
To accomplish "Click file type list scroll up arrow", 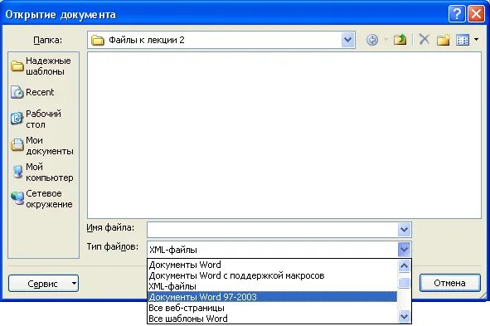I will tap(404, 266).
